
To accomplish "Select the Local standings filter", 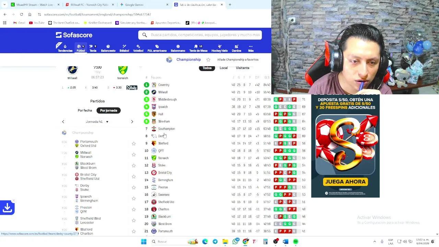I will click(x=224, y=68).
